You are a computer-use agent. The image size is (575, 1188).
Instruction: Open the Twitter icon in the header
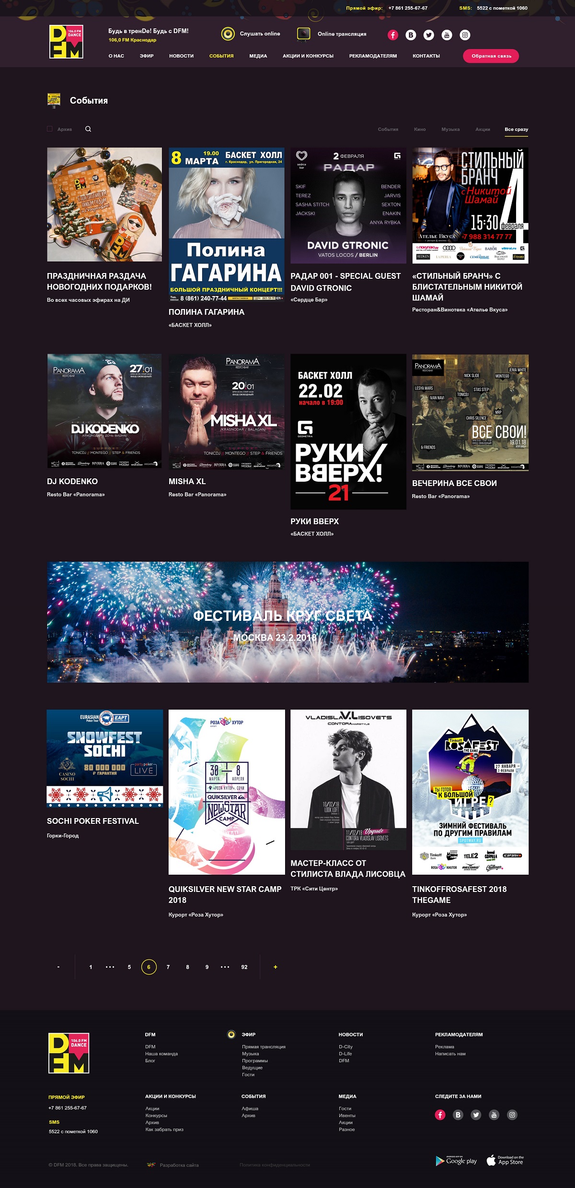429,35
